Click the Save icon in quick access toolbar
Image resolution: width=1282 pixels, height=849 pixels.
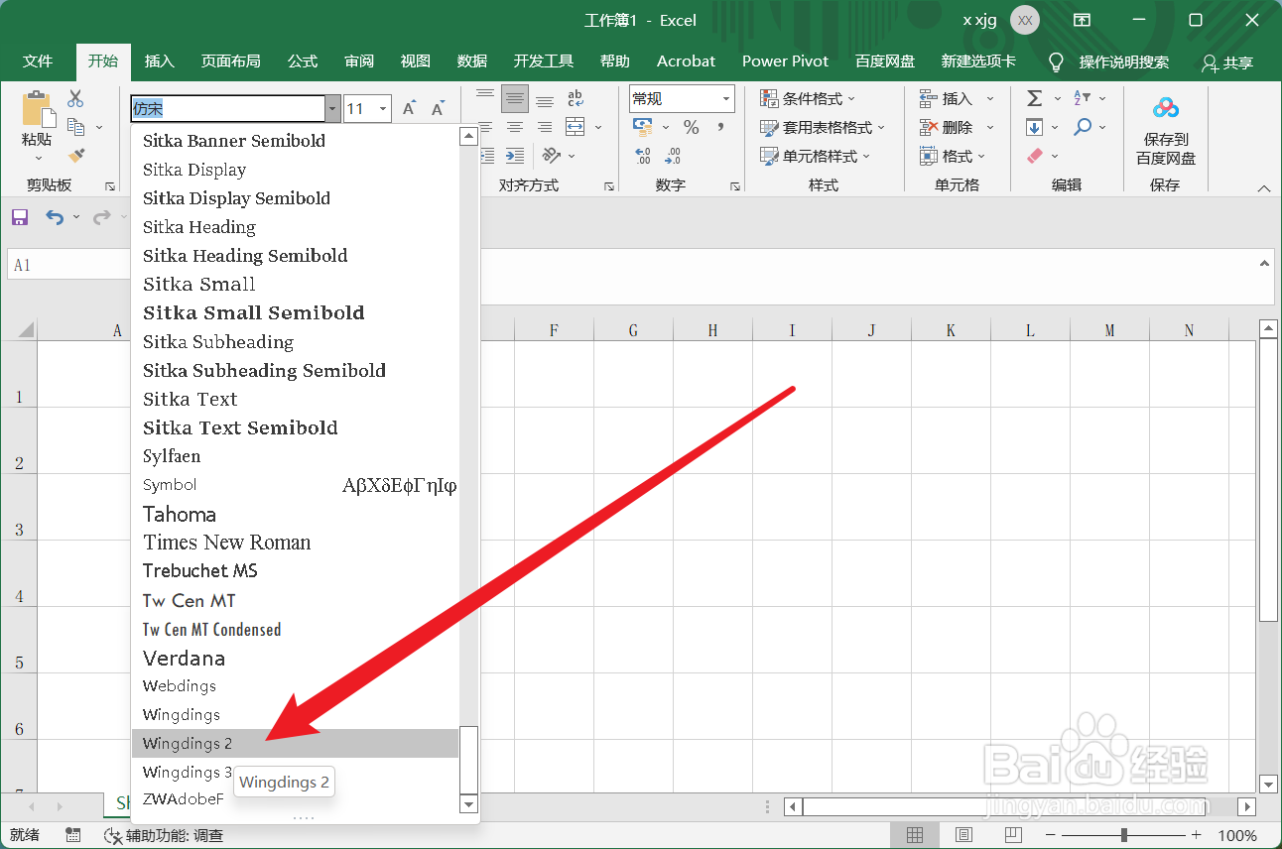(x=20, y=217)
